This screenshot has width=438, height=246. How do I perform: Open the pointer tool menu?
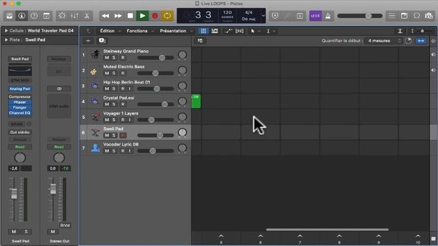255,31
